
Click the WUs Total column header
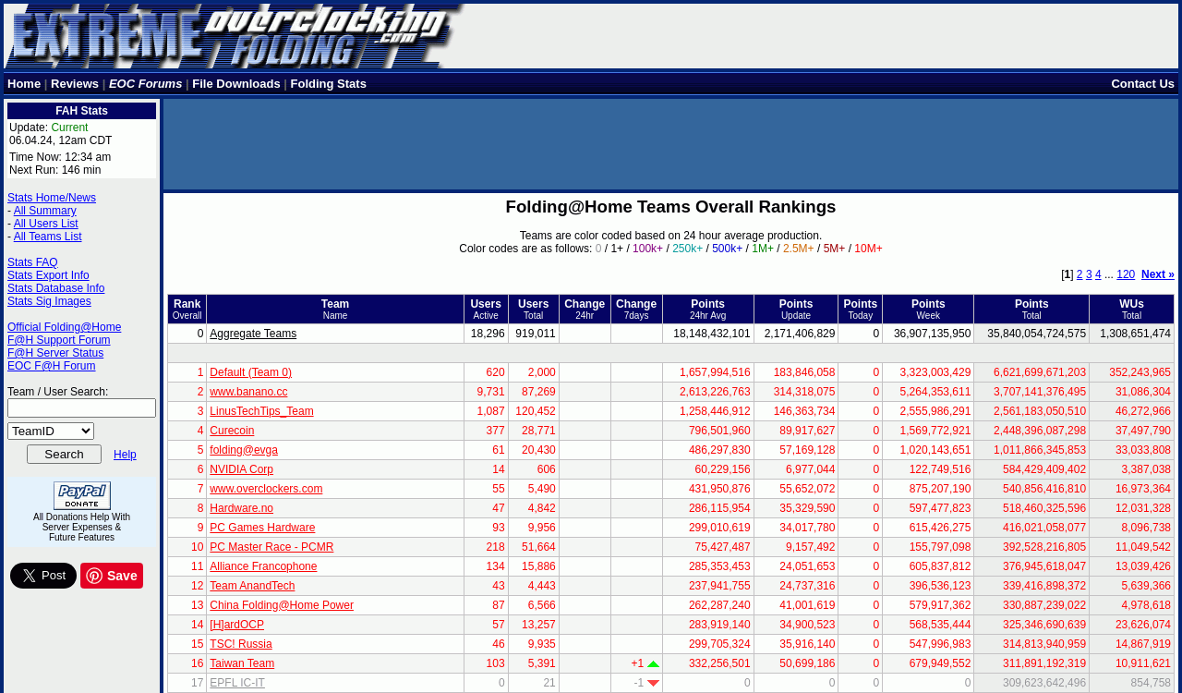tap(1131, 310)
